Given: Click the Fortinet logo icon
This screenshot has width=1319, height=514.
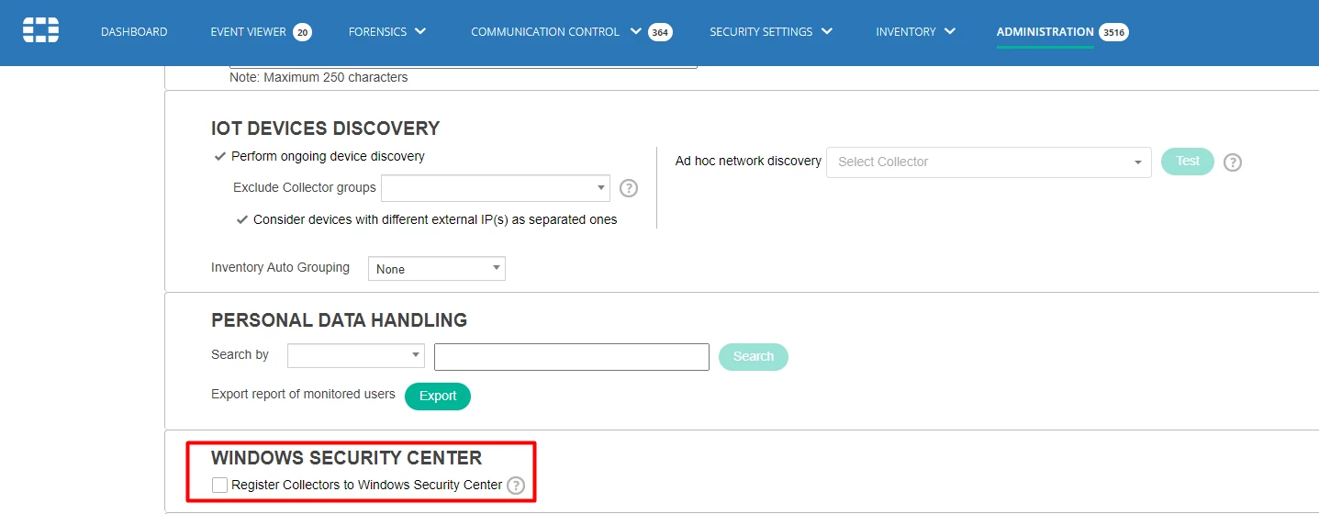Looking at the screenshot, I should click(x=40, y=30).
